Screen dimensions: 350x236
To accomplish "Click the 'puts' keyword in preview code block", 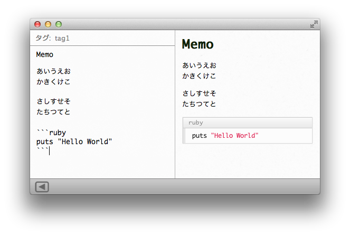I will click(200, 136).
